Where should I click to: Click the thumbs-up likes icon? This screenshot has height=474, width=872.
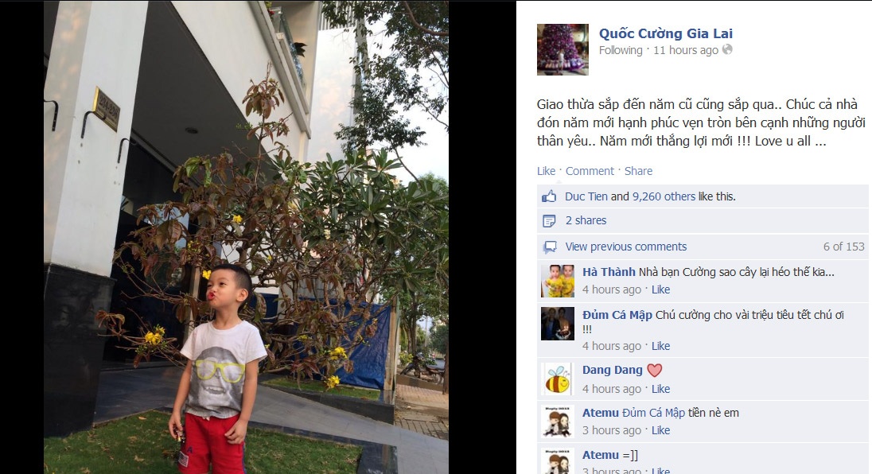click(x=549, y=196)
